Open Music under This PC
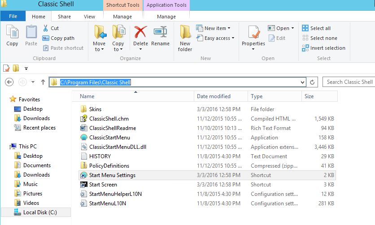This screenshot has height=225, width=375. point(26,184)
